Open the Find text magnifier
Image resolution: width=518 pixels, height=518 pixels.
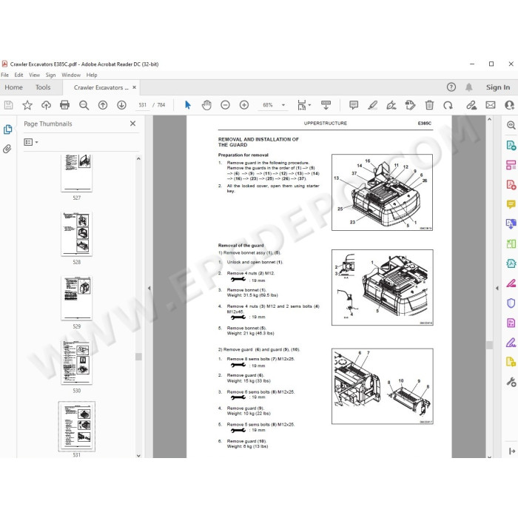pyautogui.click(x=84, y=105)
